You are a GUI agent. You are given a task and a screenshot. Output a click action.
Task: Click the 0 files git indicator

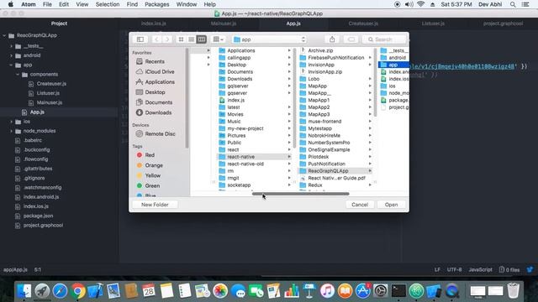tap(509, 270)
